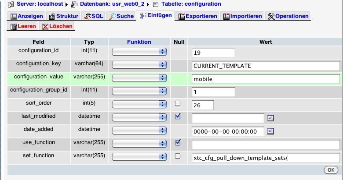Enable Null checkbox for set_function

pyautogui.click(x=178, y=155)
